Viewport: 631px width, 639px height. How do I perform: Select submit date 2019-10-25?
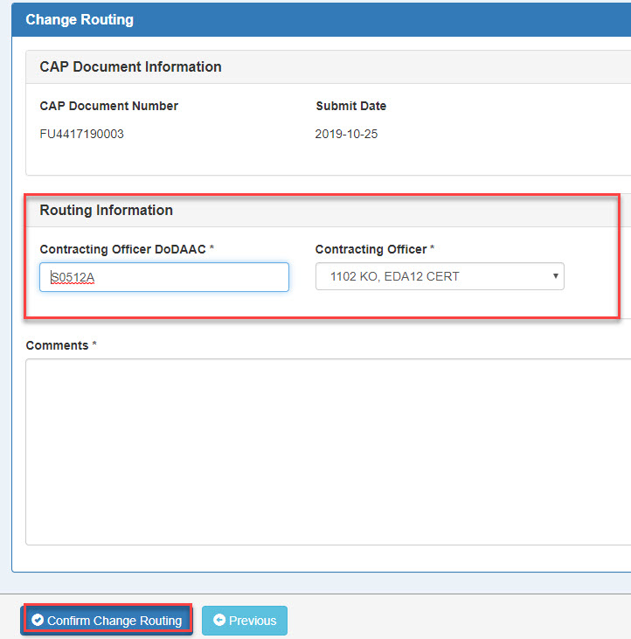[346, 134]
